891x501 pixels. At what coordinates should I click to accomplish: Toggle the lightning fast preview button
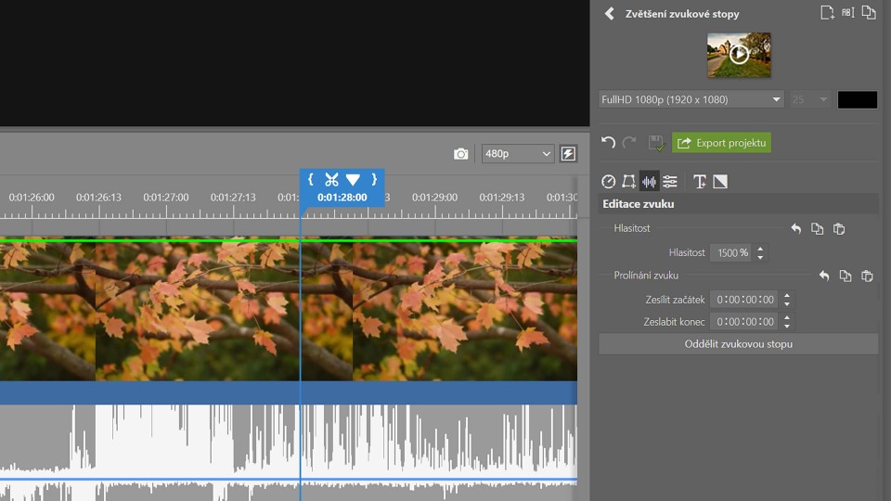(568, 154)
